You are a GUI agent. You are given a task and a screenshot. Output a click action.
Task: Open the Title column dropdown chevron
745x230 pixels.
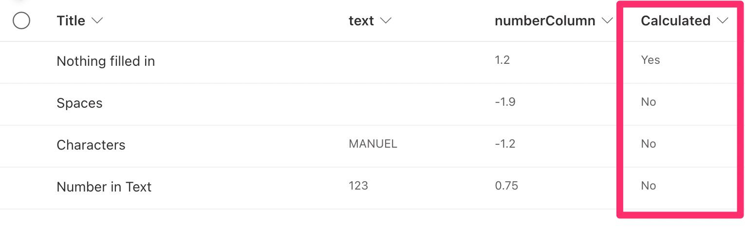(x=97, y=21)
